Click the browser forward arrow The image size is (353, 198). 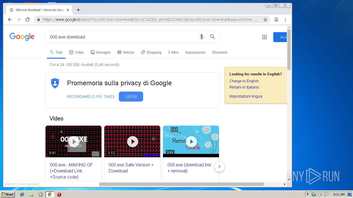tap(19, 20)
